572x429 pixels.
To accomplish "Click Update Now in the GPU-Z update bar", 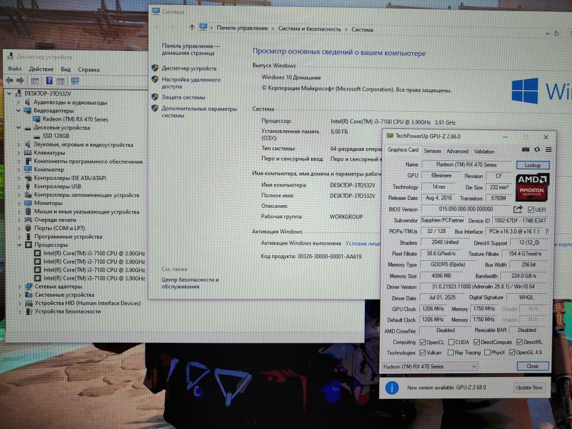I will [529, 388].
